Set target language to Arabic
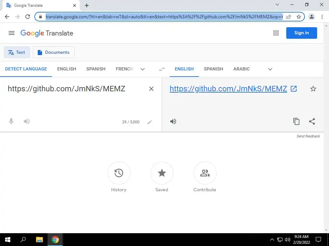The image size is (329, 246). click(x=242, y=69)
